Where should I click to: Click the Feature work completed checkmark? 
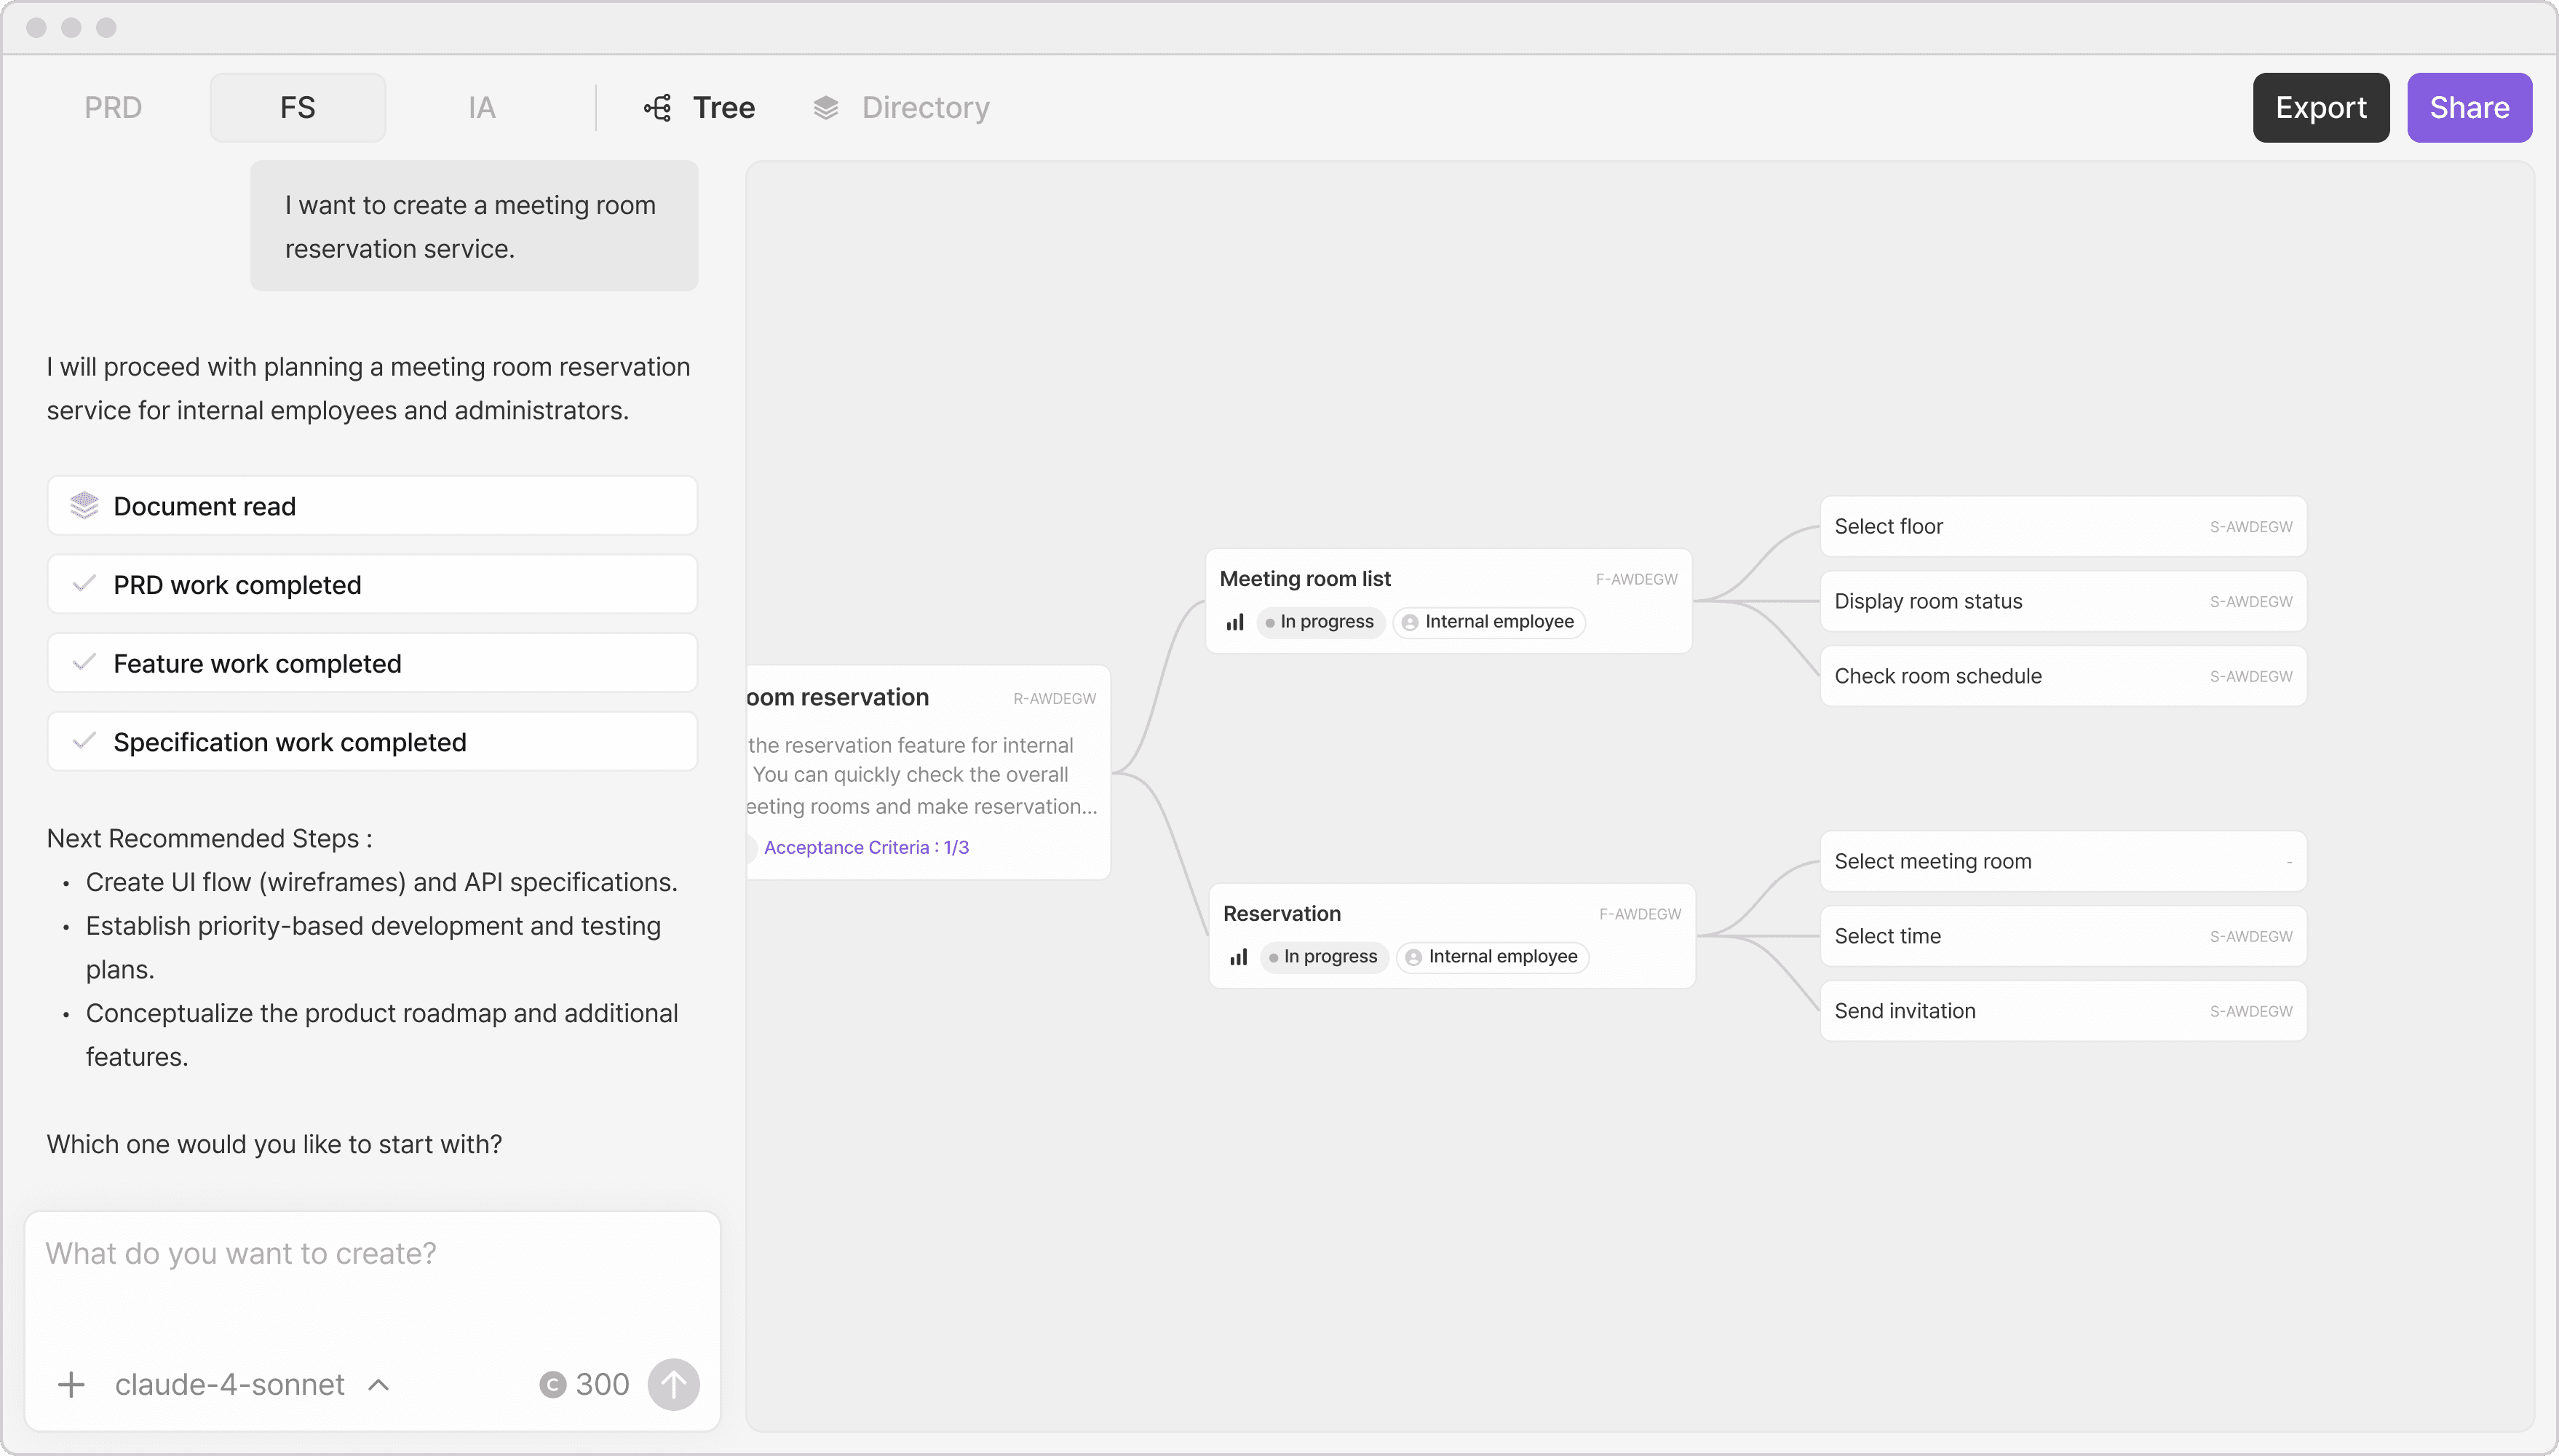(x=85, y=663)
